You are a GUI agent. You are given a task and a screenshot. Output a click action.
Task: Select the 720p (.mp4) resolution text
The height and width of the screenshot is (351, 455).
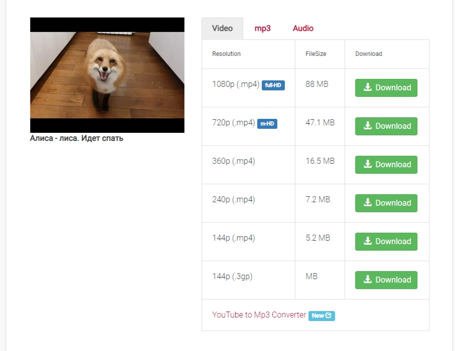[x=234, y=123]
